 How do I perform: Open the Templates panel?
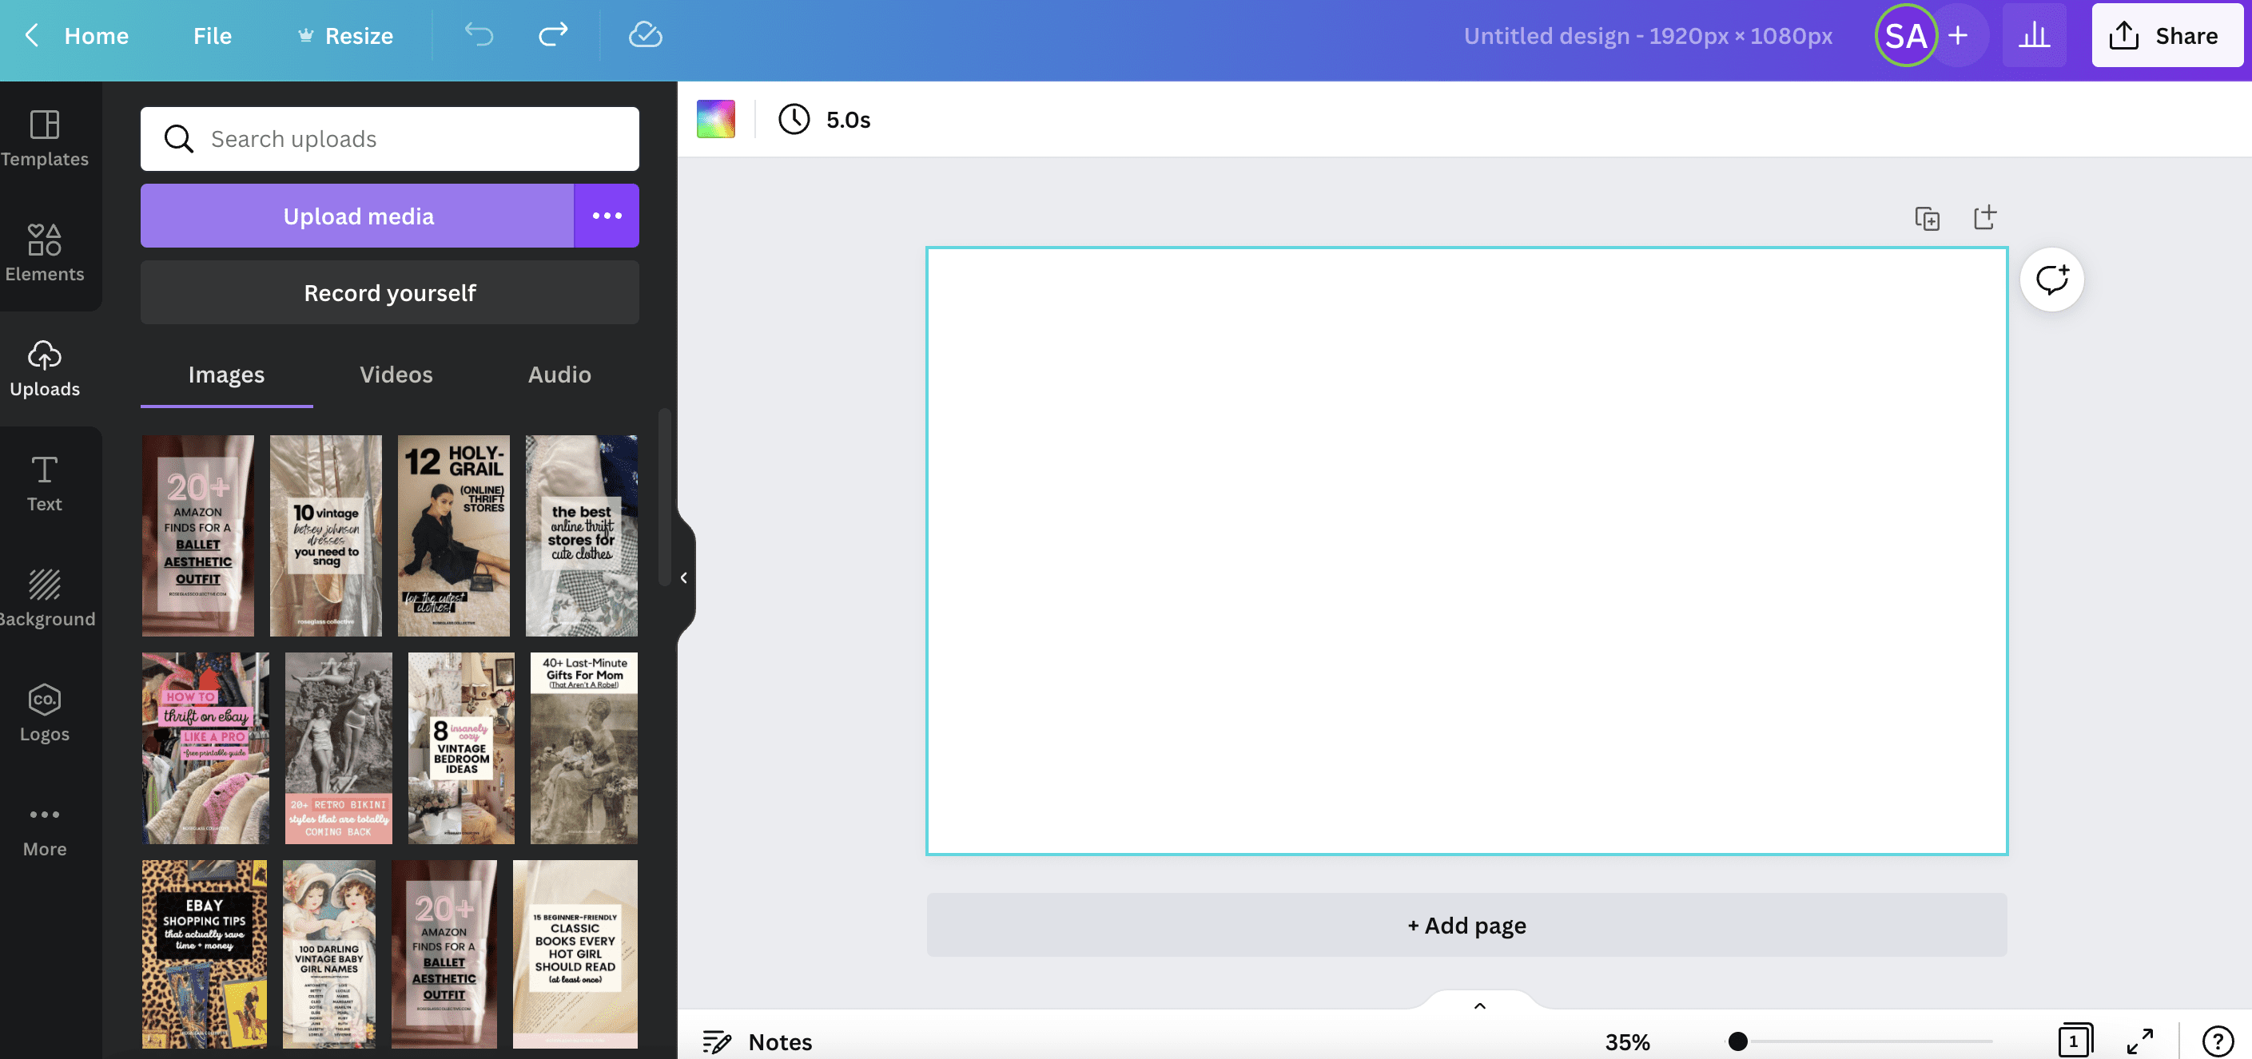pyautogui.click(x=45, y=138)
